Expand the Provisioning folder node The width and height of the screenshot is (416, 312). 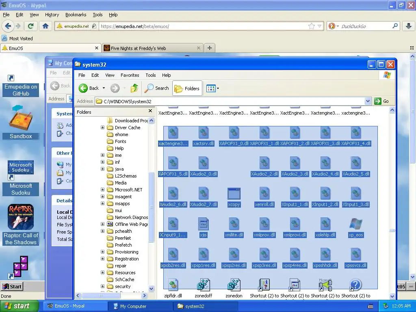click(x=102, y=251)
